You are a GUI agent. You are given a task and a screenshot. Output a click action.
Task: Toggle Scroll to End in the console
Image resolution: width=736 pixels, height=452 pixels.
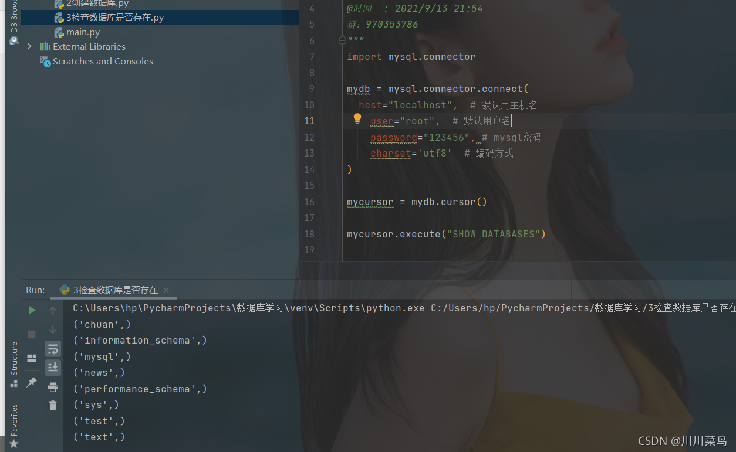[x=53, y=368]
